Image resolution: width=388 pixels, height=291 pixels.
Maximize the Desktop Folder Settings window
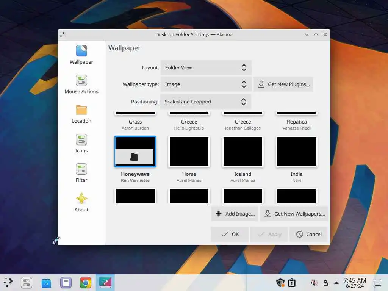tap(316, 34)
